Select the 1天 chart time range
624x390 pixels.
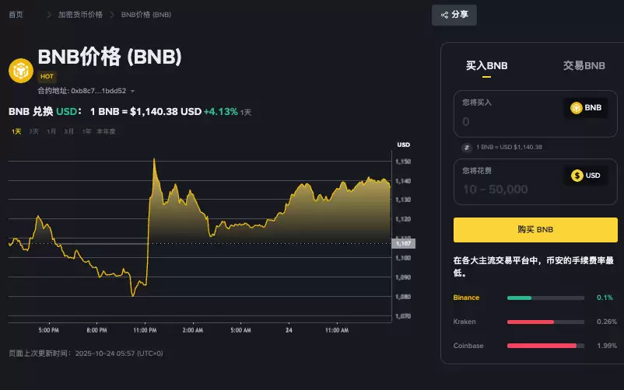click(x=16, y=131)
